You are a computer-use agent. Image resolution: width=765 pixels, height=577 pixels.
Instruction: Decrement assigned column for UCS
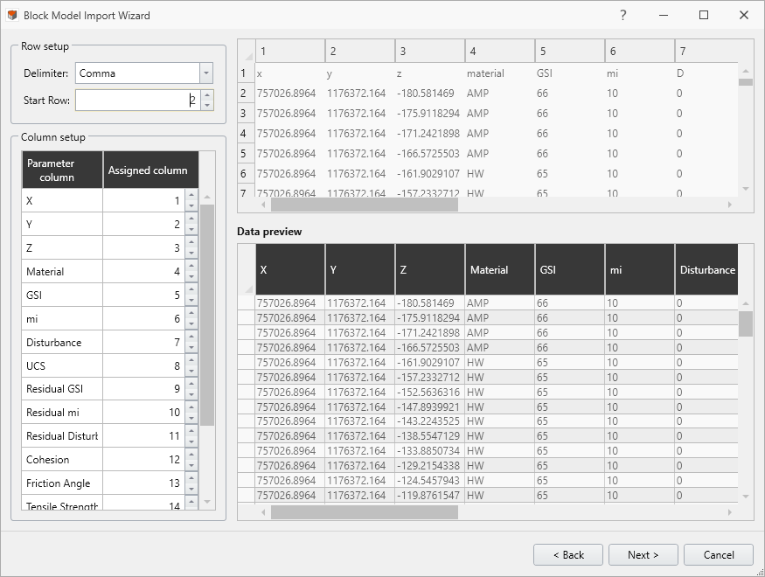(191, 372)
